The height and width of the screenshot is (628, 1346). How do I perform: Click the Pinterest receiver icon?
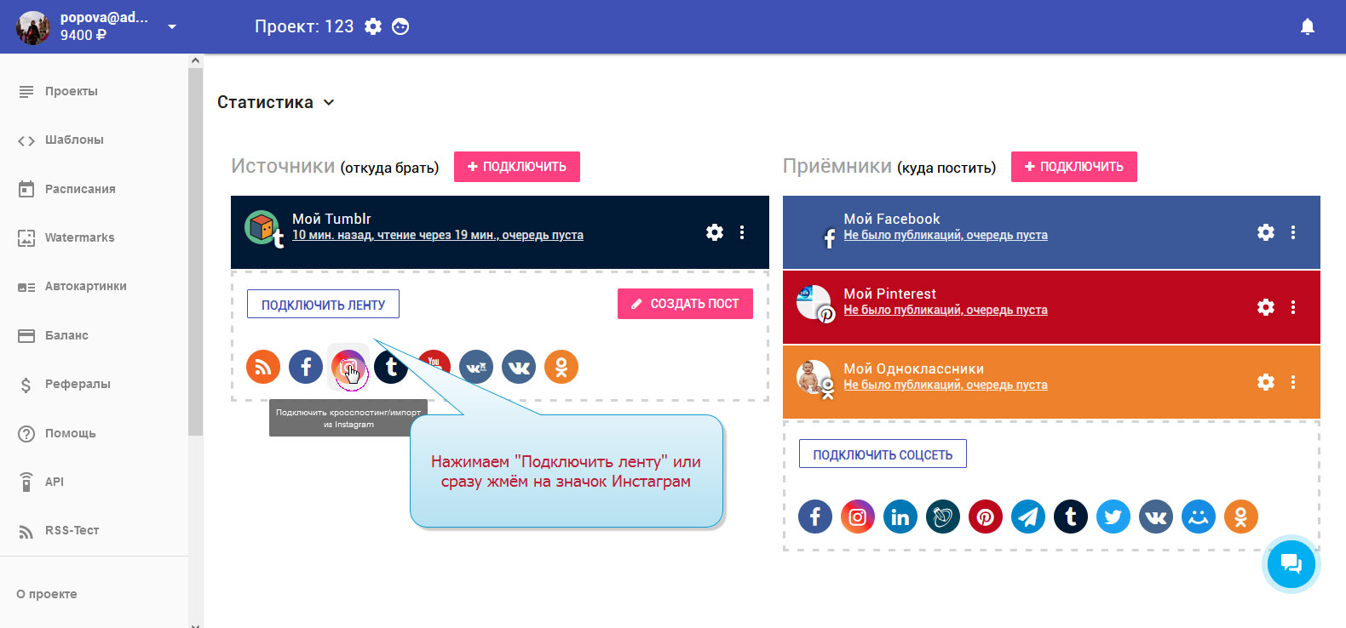pyautogui.click(x=986, y=517)
